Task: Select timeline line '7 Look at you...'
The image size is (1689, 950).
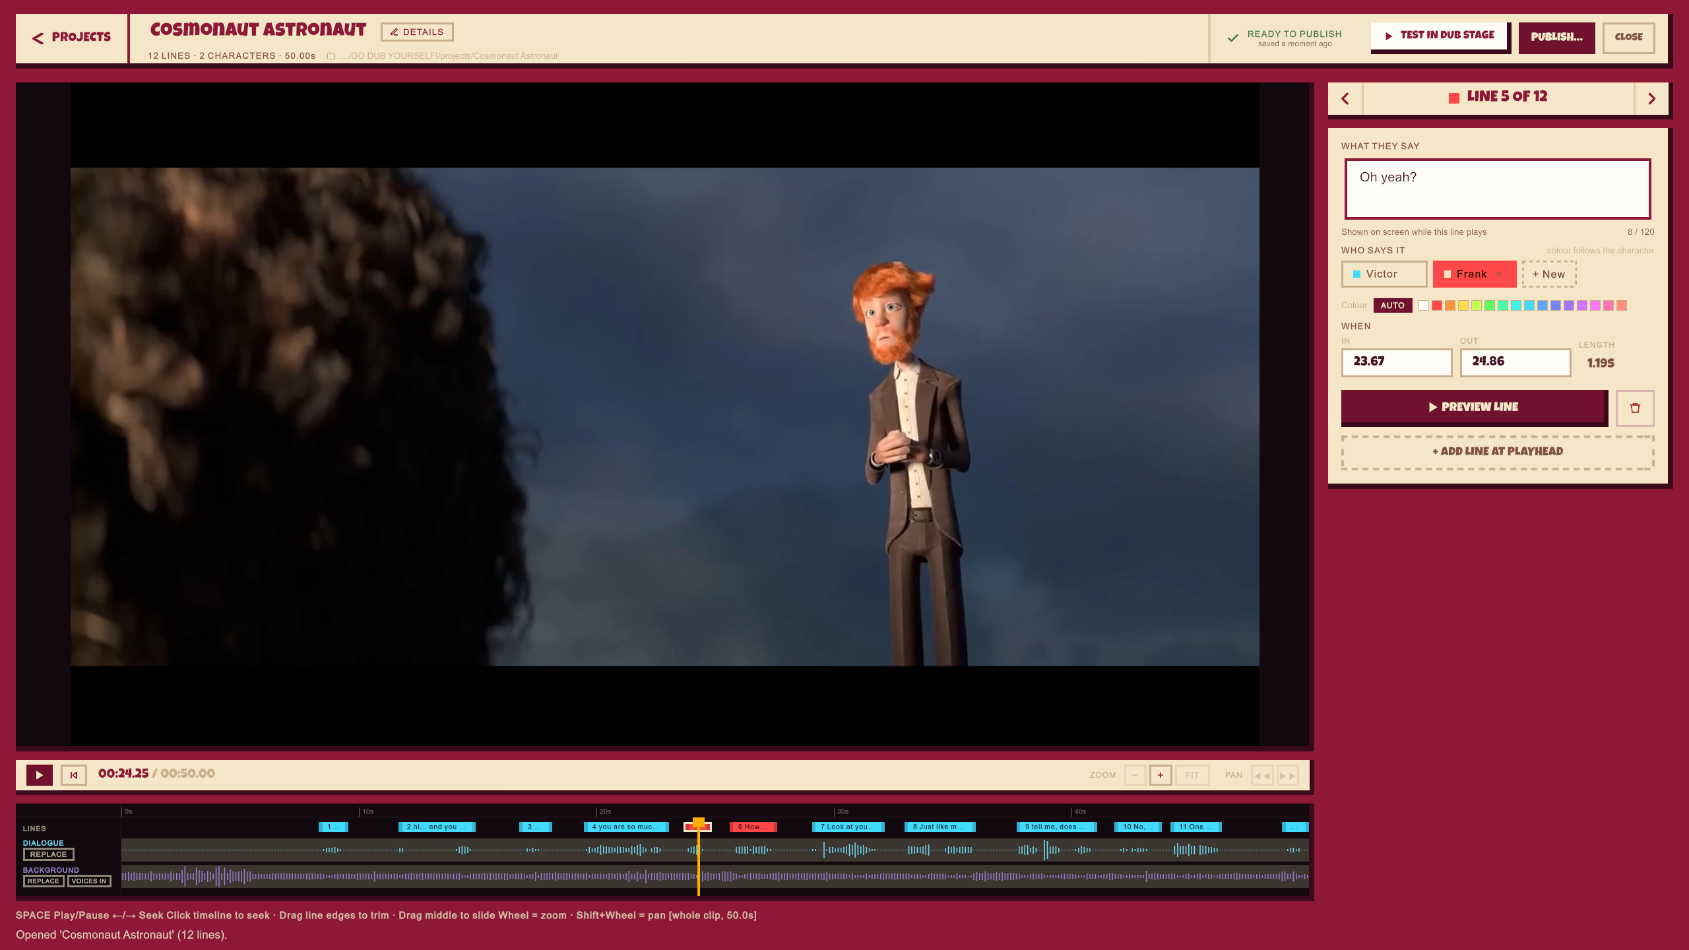Action: point(848,827)
